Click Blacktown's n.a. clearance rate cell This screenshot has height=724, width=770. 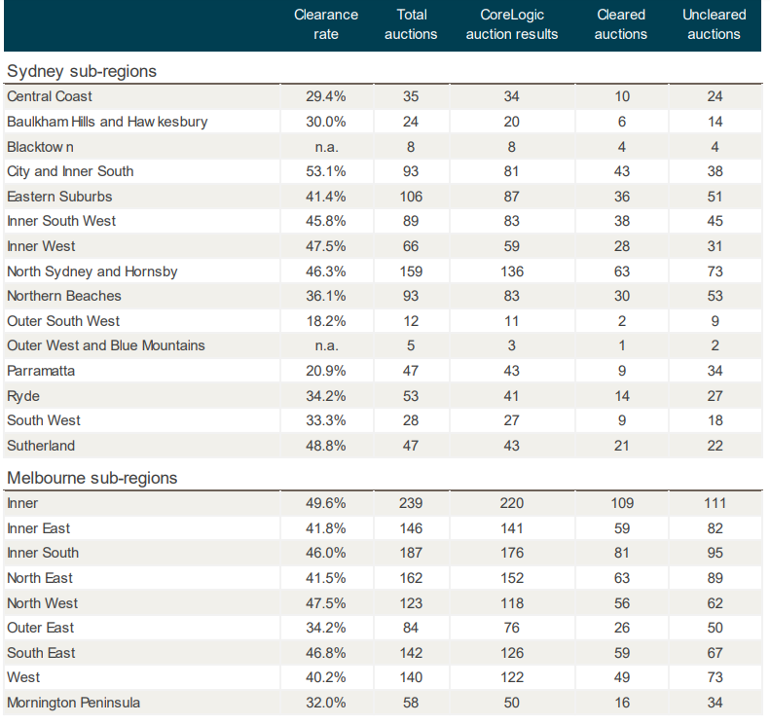326,146
